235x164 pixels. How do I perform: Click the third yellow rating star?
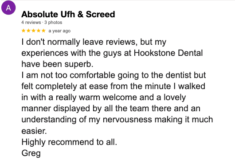click(34, 31)
